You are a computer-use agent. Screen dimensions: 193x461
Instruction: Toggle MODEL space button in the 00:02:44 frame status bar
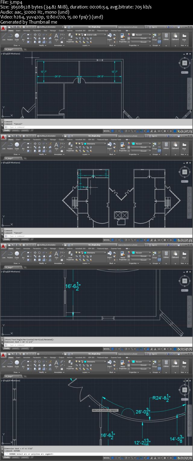(107, 240)
